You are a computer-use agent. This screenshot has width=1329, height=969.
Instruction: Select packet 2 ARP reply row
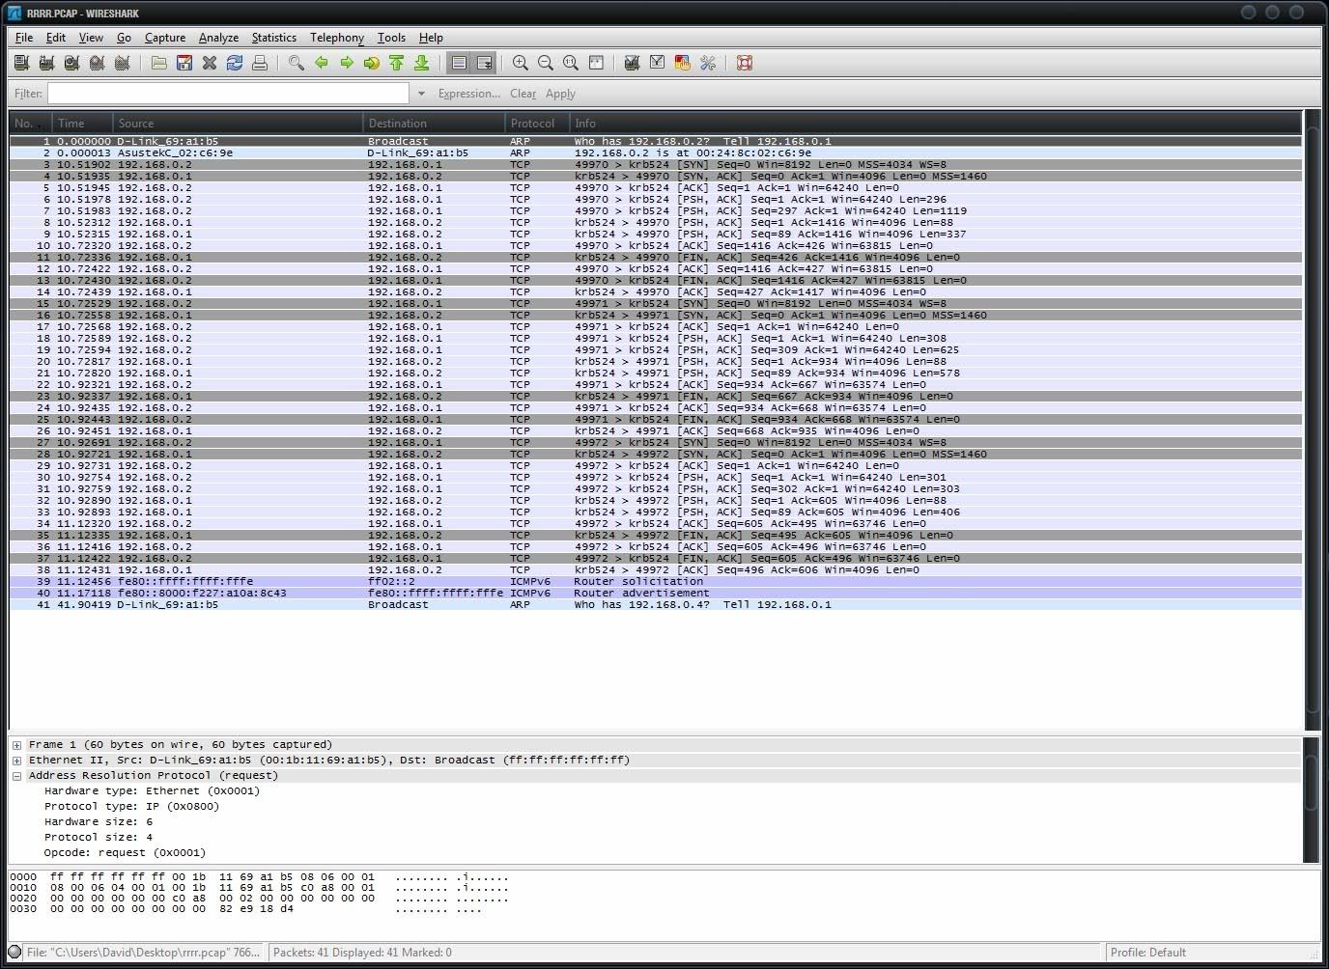(655, 152)
